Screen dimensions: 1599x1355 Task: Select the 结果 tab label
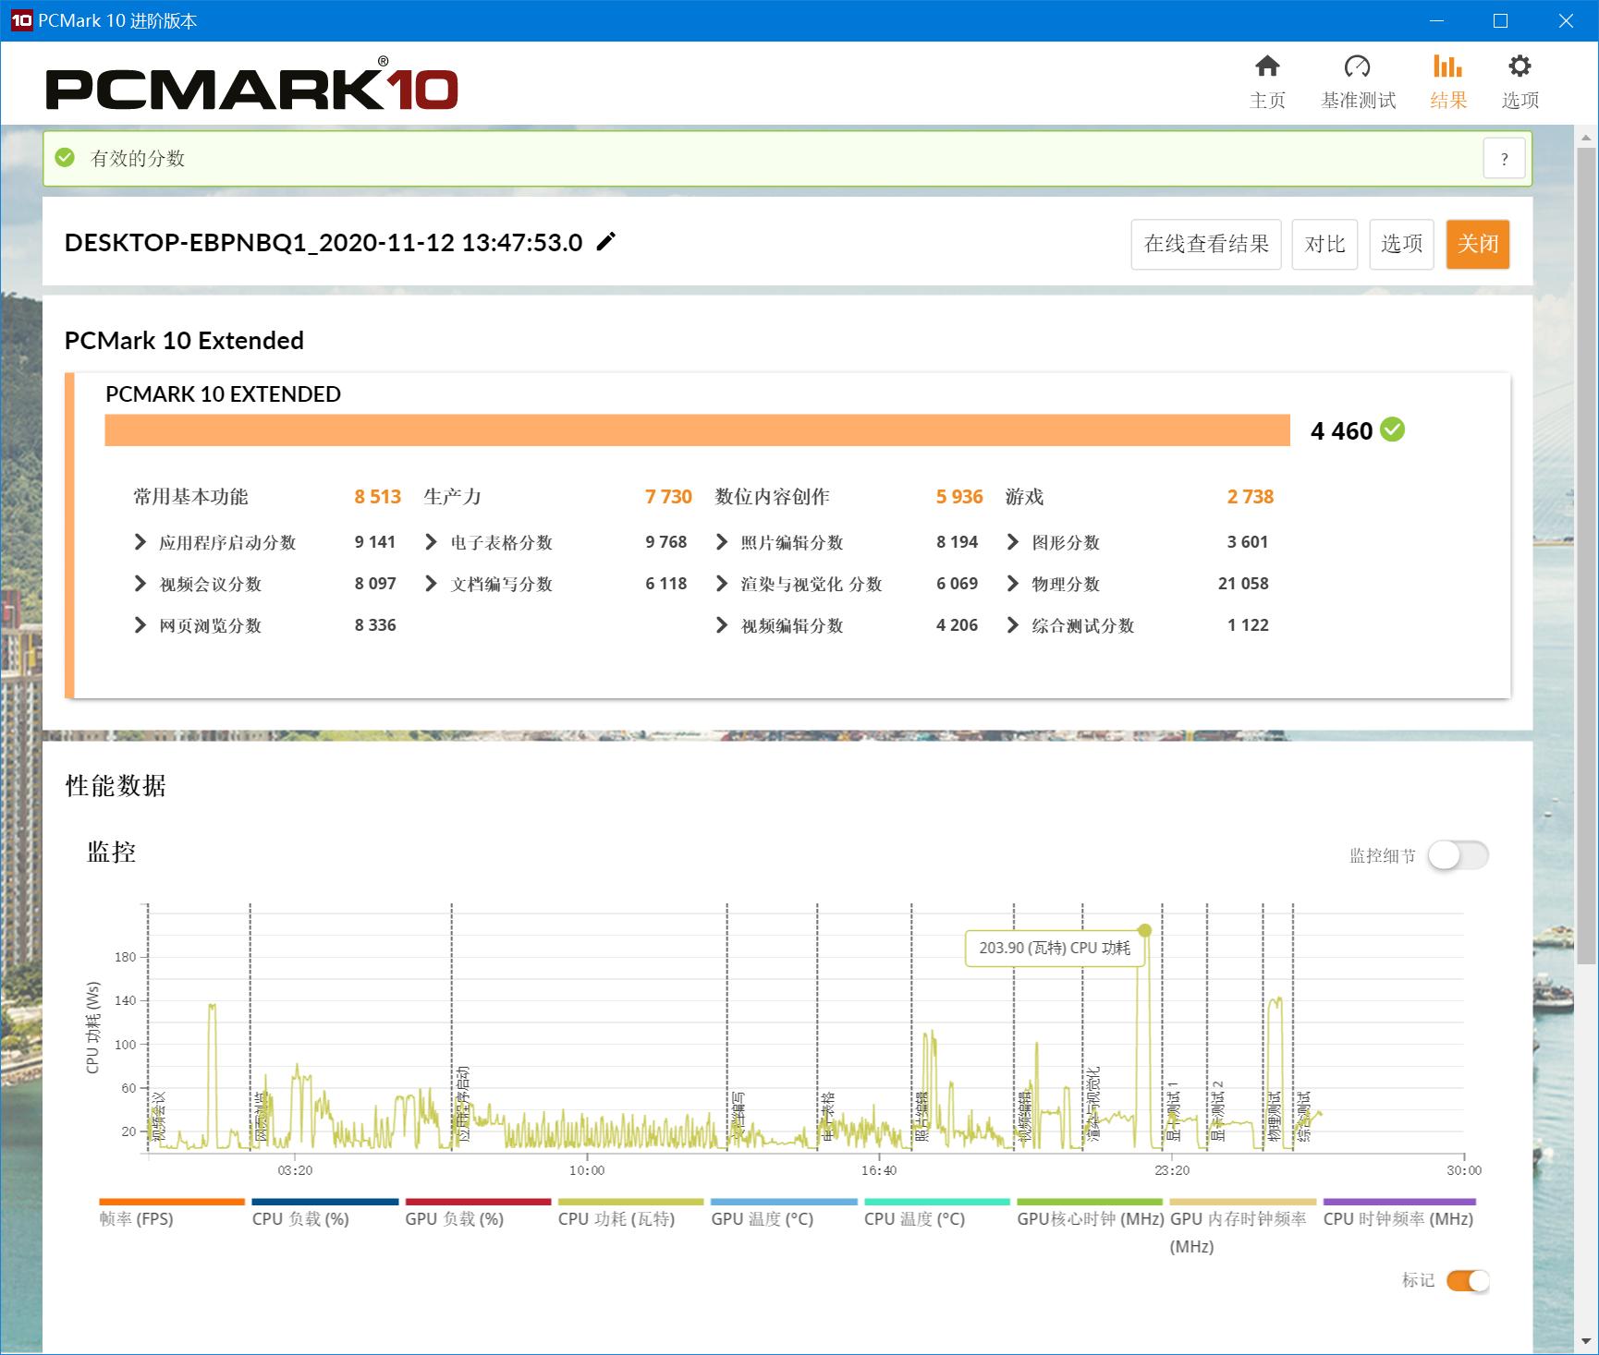(x=1448, y=101)
